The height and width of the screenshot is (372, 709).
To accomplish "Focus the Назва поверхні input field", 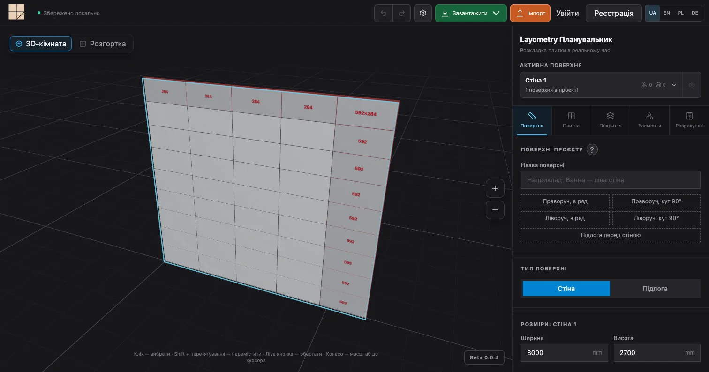I will pyautogui.click(x=611, y=180).
